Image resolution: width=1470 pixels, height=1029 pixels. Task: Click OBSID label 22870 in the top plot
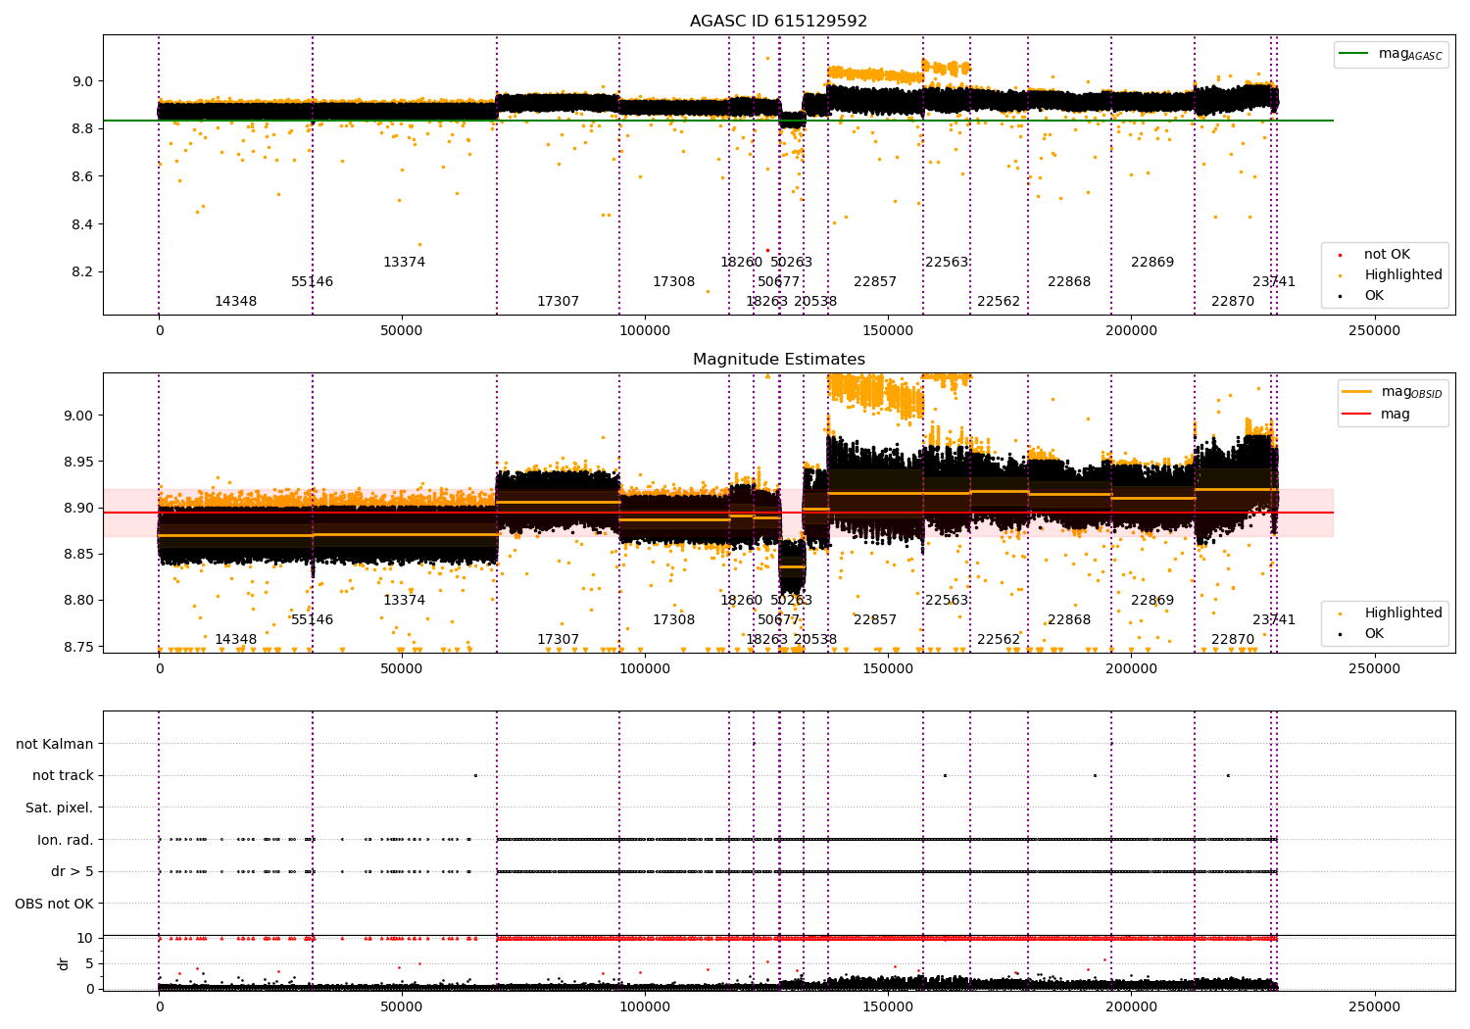pyautogui.click(x=1233, y=302)
